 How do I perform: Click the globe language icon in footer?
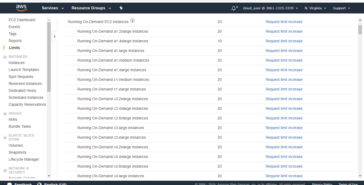39,184
